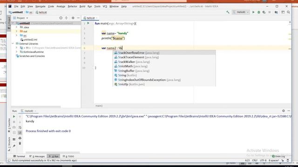298x167 pixels.
Task: Click the run gutter arrow beside fun main
Action: tap(88, 23)
